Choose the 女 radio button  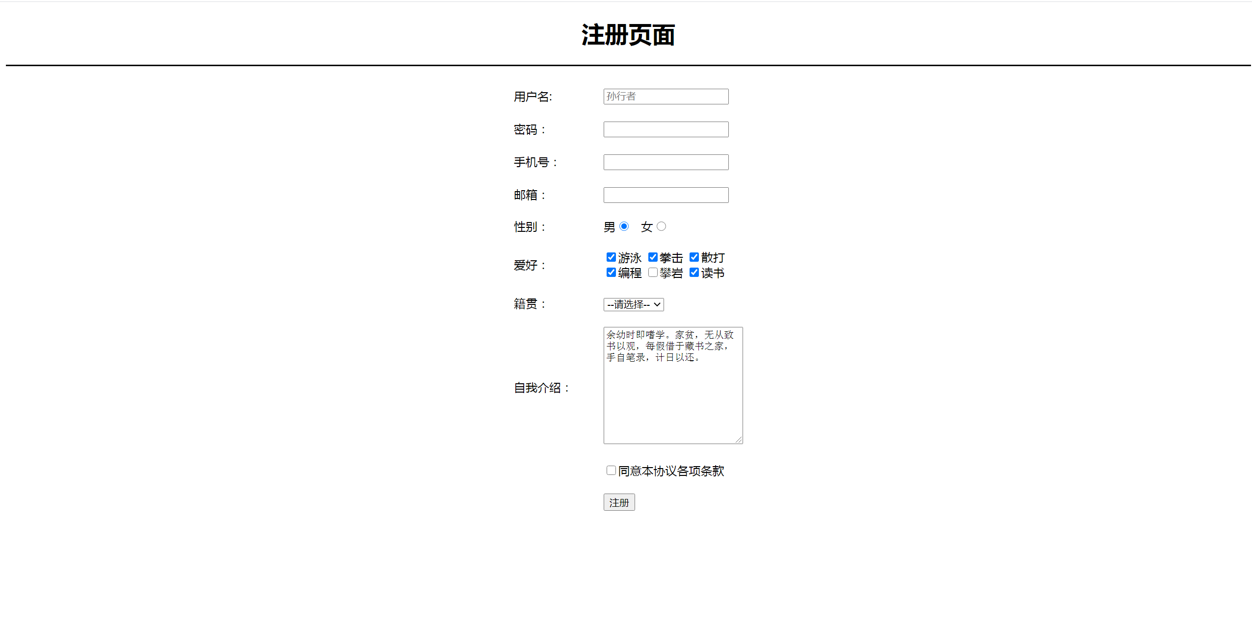pyautogui.click(x=661, y=226)
